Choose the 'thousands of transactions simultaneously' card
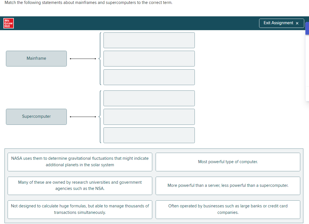This screenshot has width=309, height=224. [80, 209]
